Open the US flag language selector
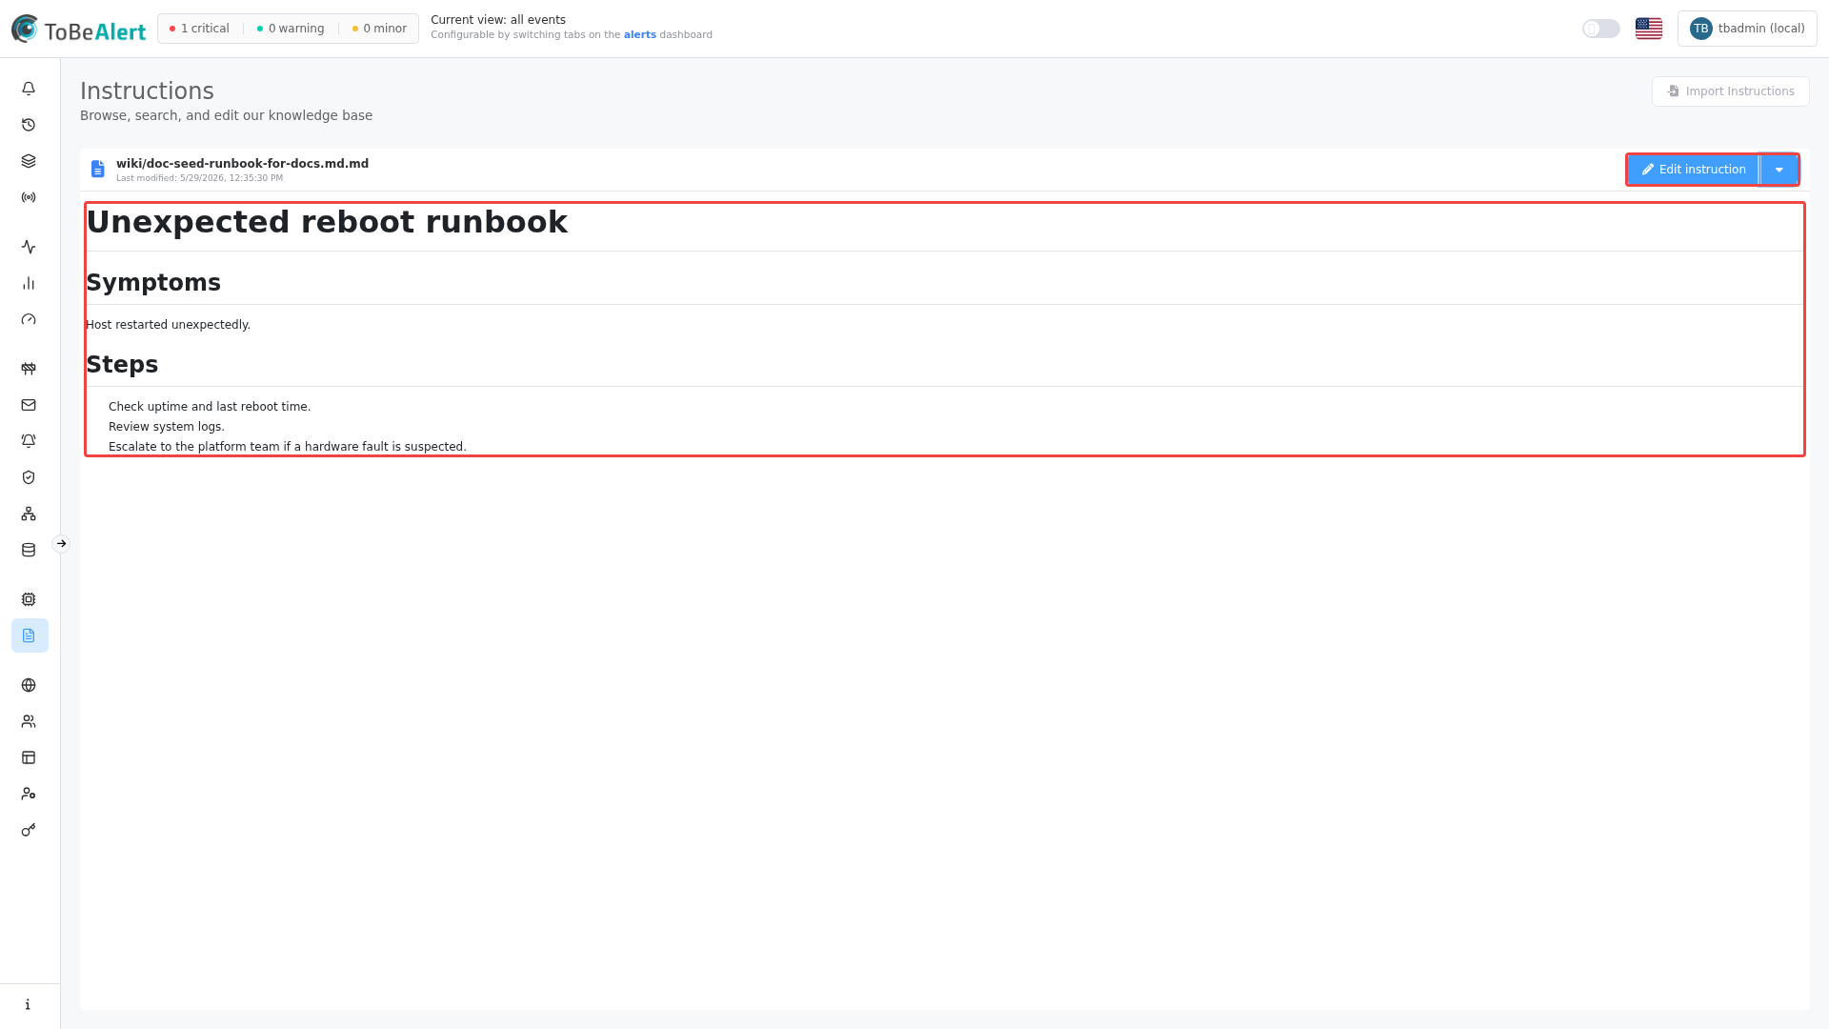This screenshot has width=1829, height=1029. coord(1649,29)
